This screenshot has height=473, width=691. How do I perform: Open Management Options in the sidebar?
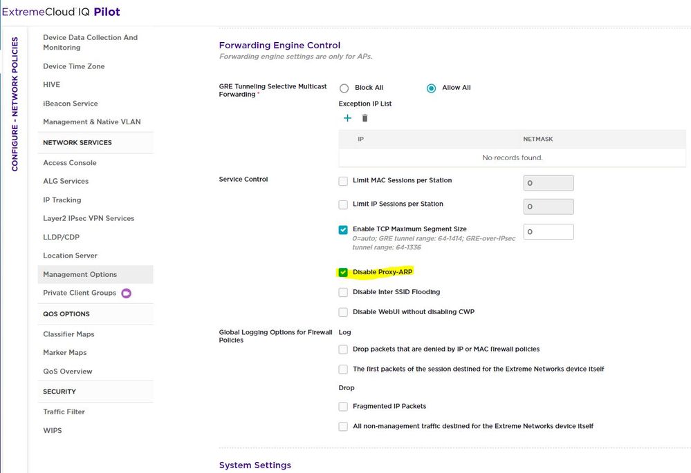pos(80,274)
